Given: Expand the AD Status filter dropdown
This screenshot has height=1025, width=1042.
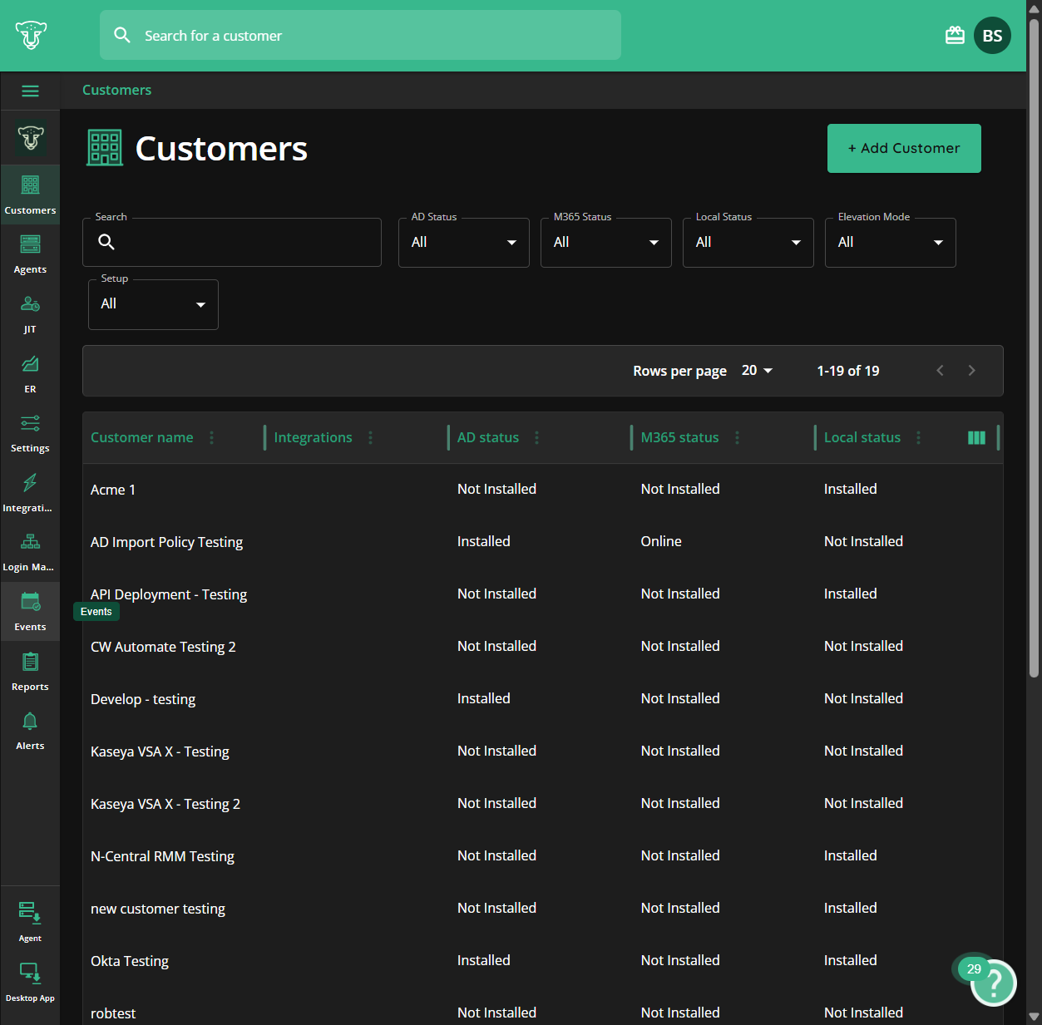Looking at the screenshot, I should click(x=464, y=243).
